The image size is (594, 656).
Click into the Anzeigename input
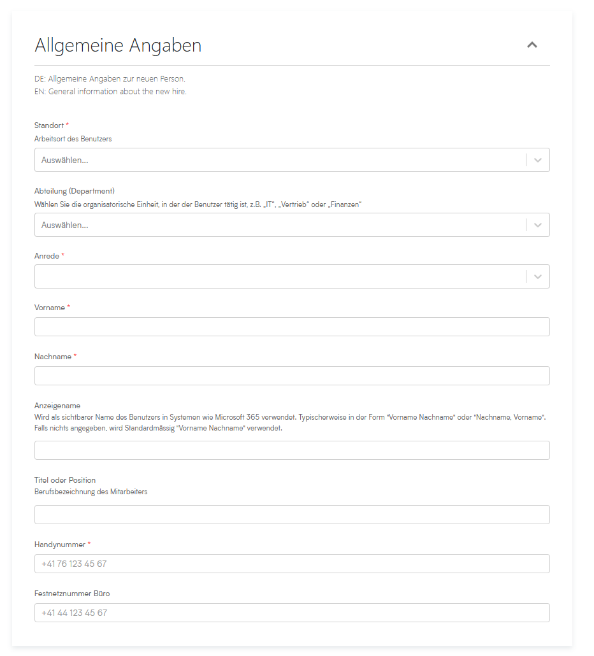292,450
